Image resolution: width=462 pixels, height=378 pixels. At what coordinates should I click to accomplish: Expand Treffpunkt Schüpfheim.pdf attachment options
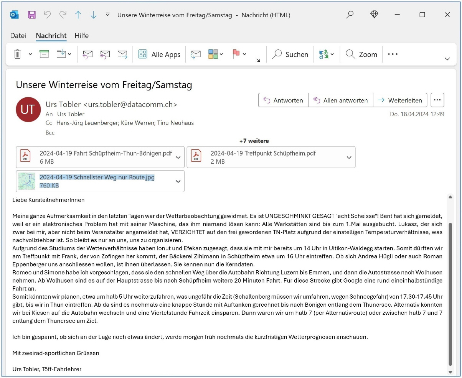(349, 158)
